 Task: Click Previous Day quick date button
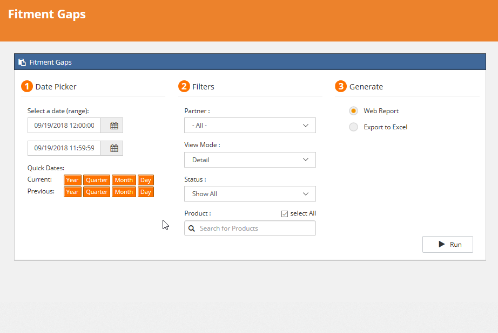146,192
